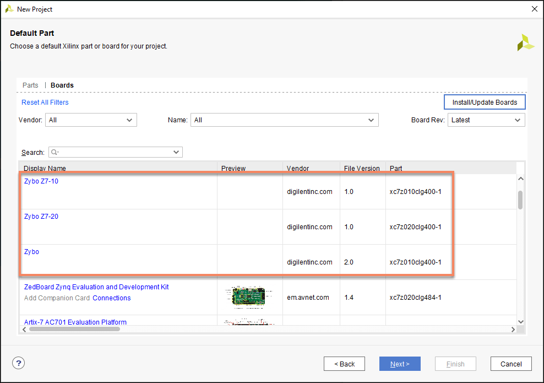Select the Zybo Z7-10 board

coord(41,181)
